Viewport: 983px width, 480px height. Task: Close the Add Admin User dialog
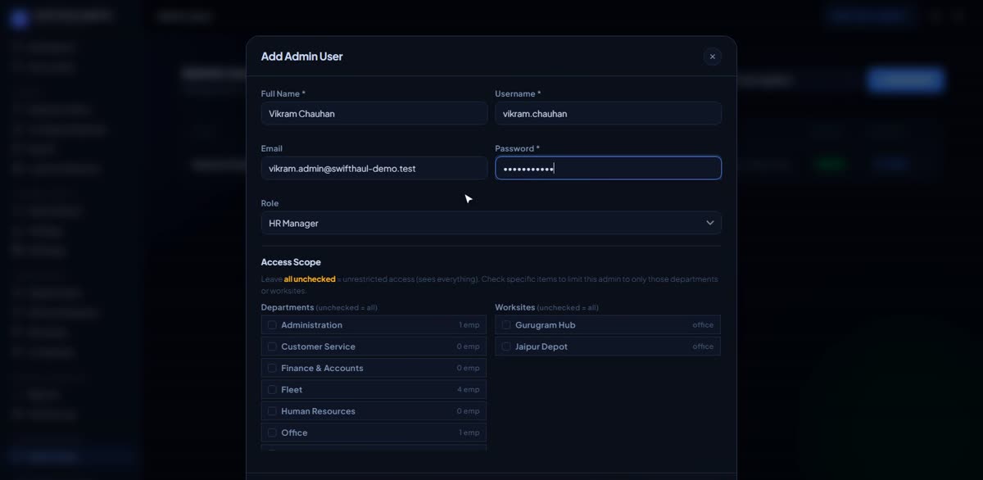click(x=712, y=57)
